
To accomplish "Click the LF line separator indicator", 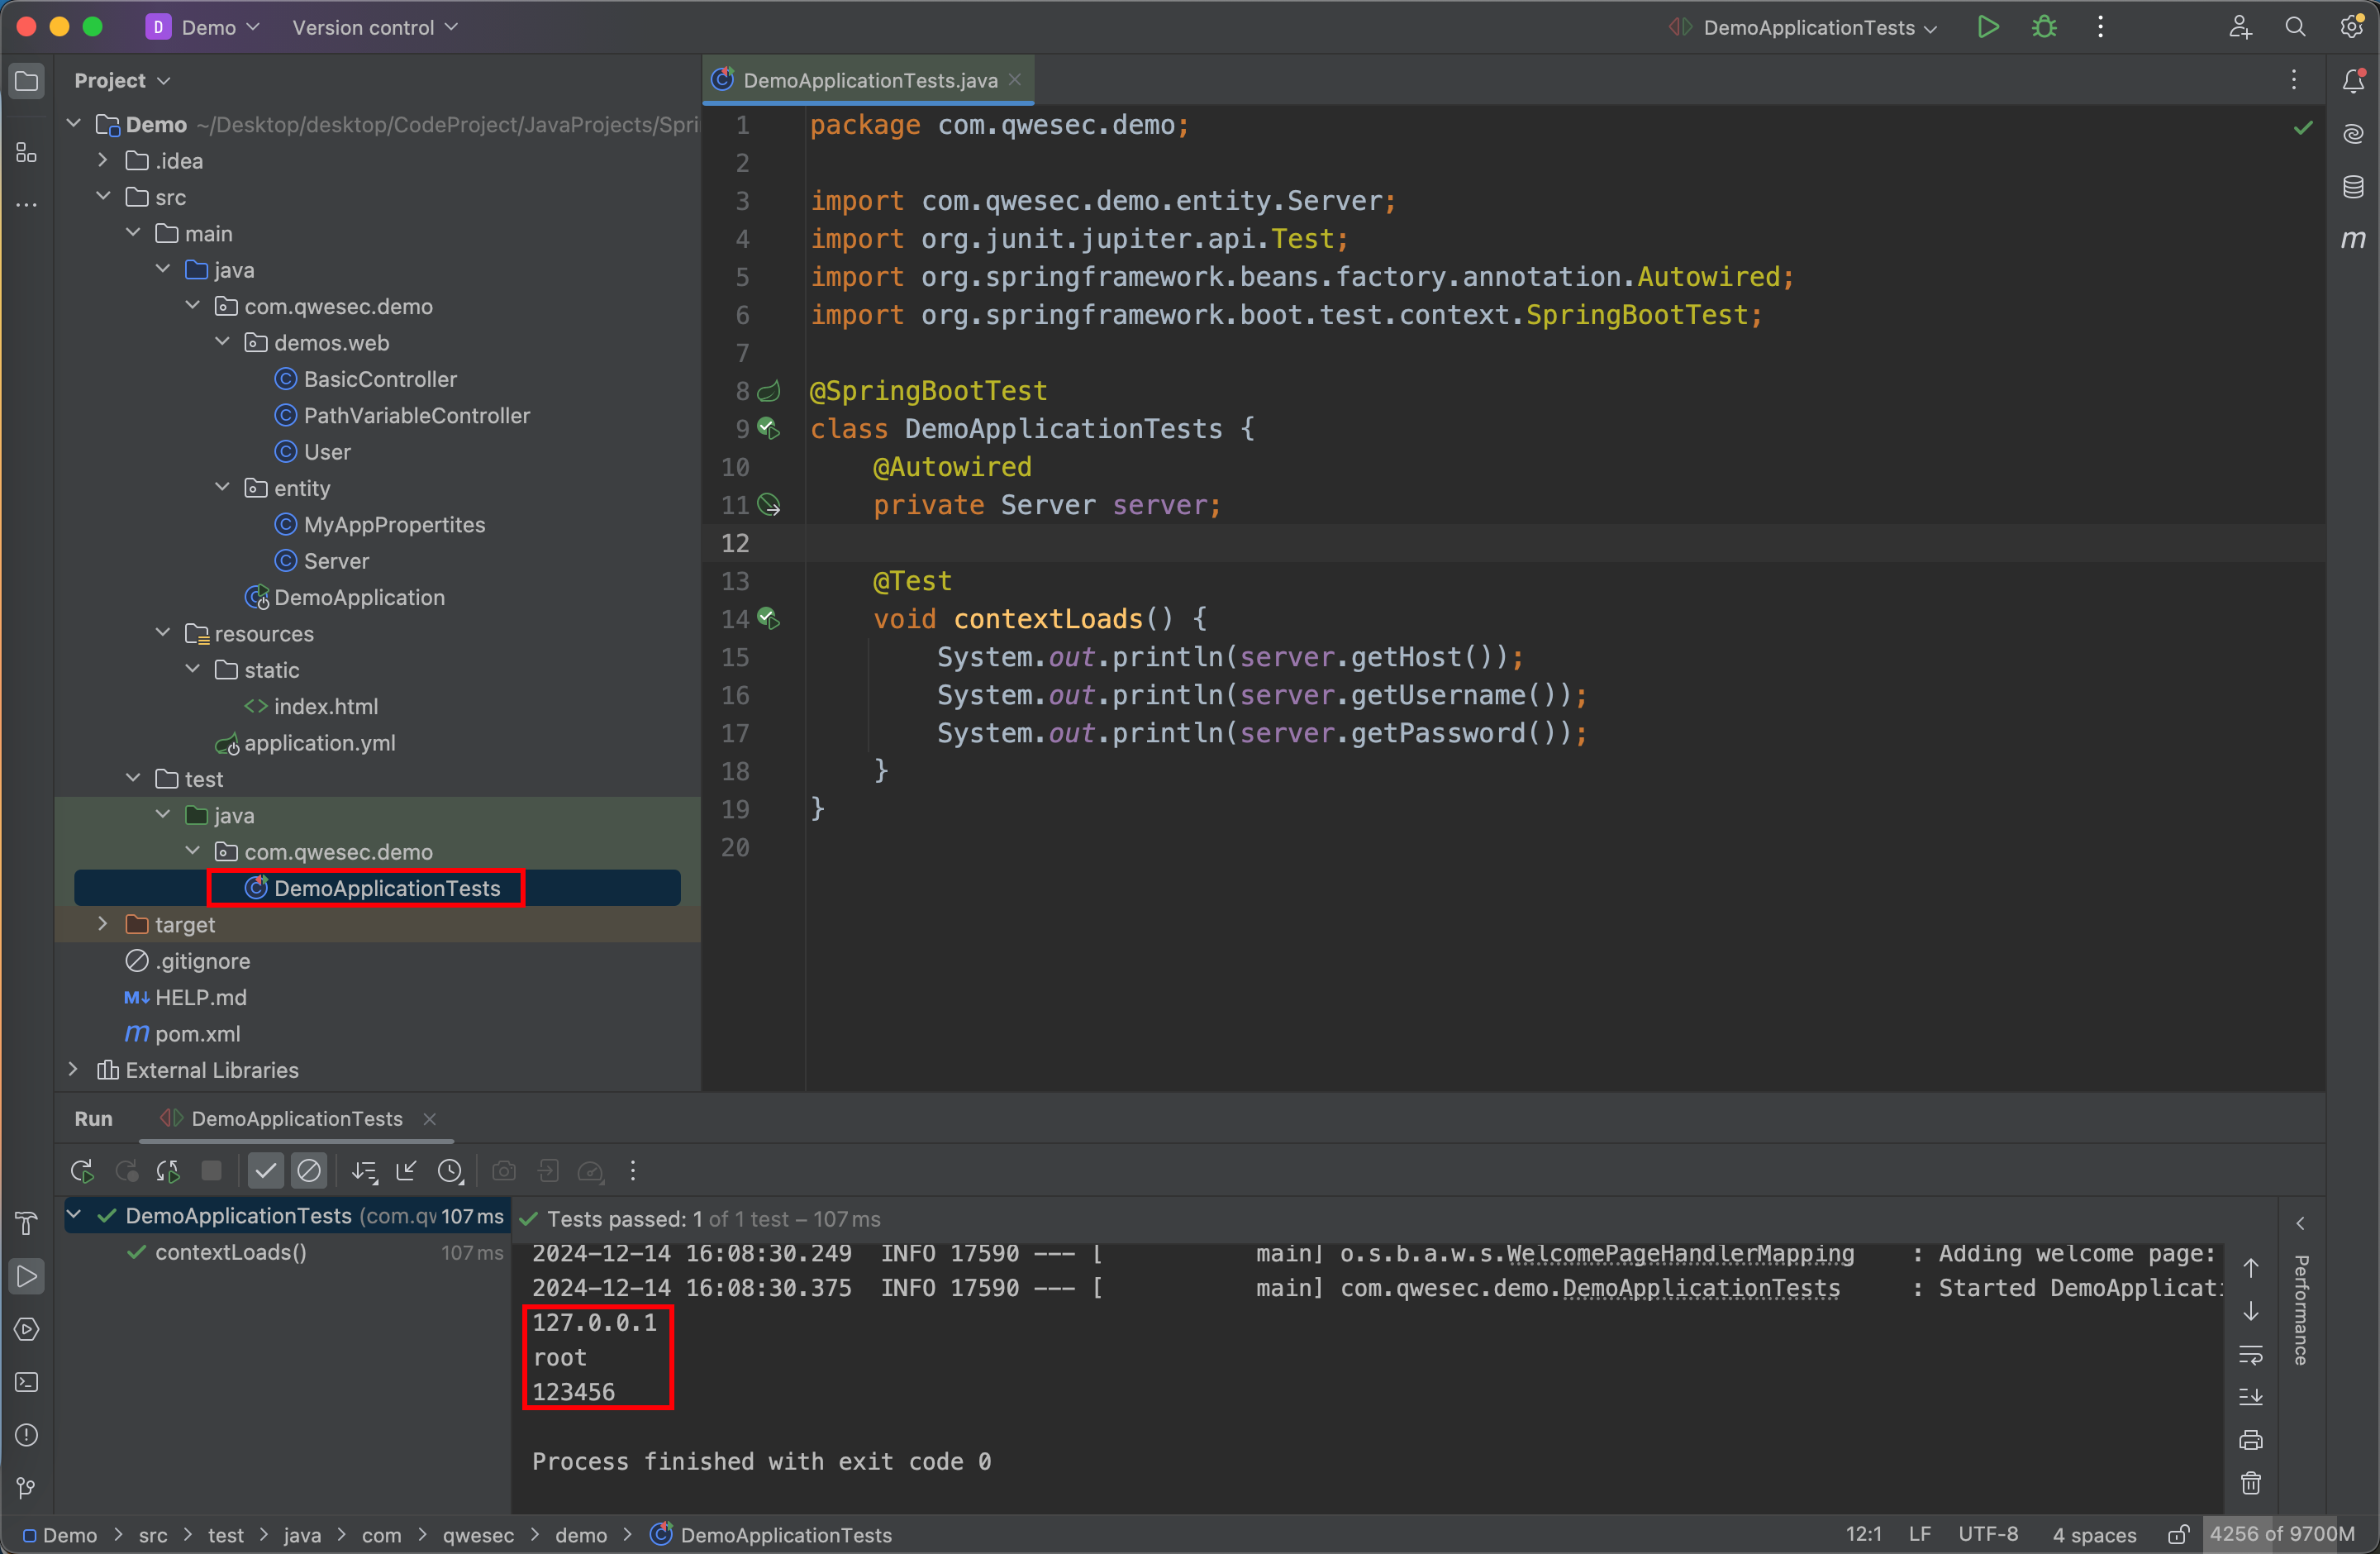I will click(1919, 1534).
